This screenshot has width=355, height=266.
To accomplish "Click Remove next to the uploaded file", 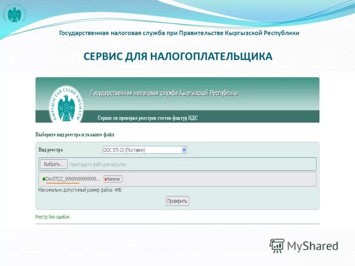I will coord(114,178).
